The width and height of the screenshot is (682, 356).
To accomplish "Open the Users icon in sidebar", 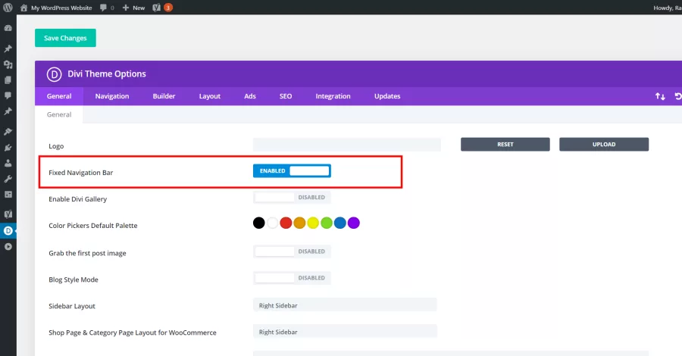I will click(8, 164).
